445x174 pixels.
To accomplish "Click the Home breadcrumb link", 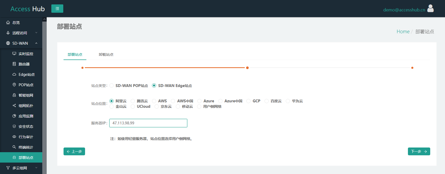I will point(403,31).
